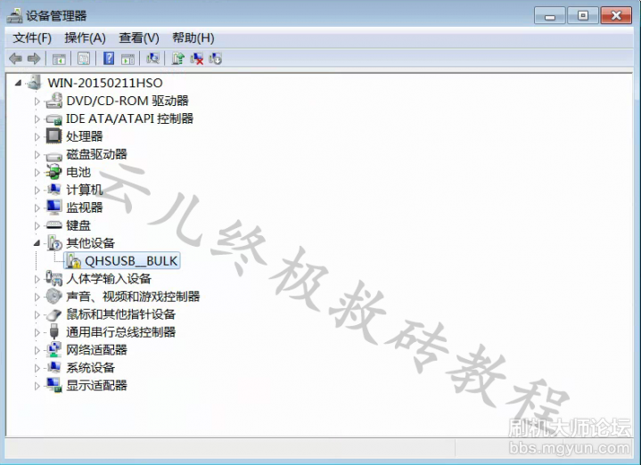Click the 监视器 monitor icon
641x465 pixels.
[53, 208]
